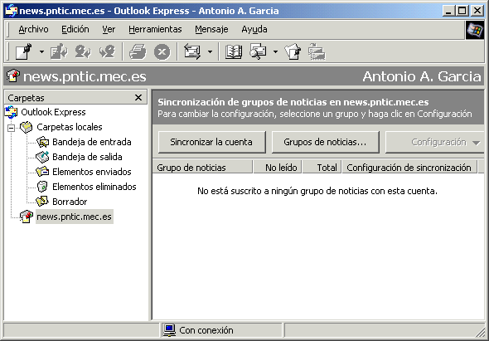
Task: Click the Bandeja de entrada inbox icon
Action: [x=42, y=142]
